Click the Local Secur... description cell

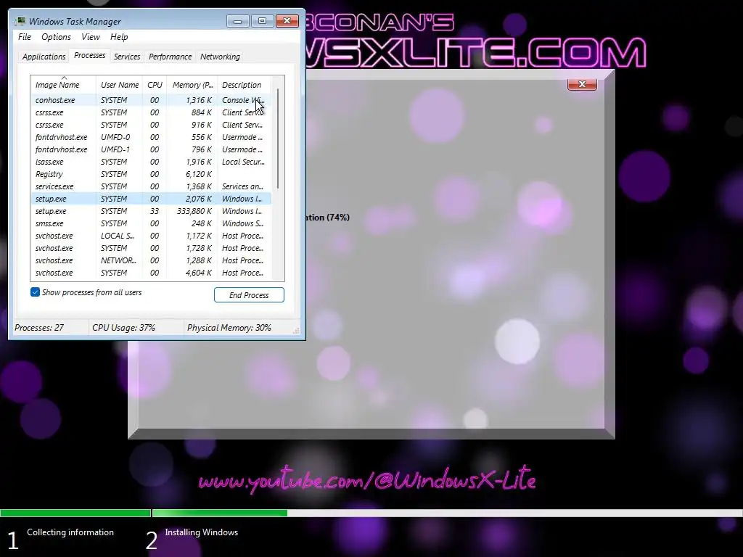coord(243,162)
